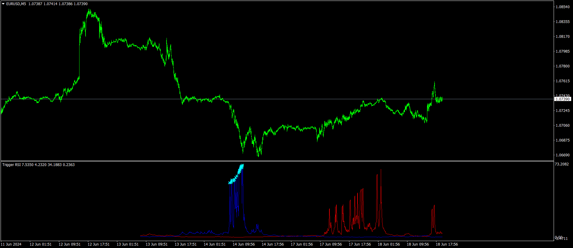Click the 13 Jun 09:51 time label
Viewport: 573px width, 248px height.
click(x=157, y=244)
